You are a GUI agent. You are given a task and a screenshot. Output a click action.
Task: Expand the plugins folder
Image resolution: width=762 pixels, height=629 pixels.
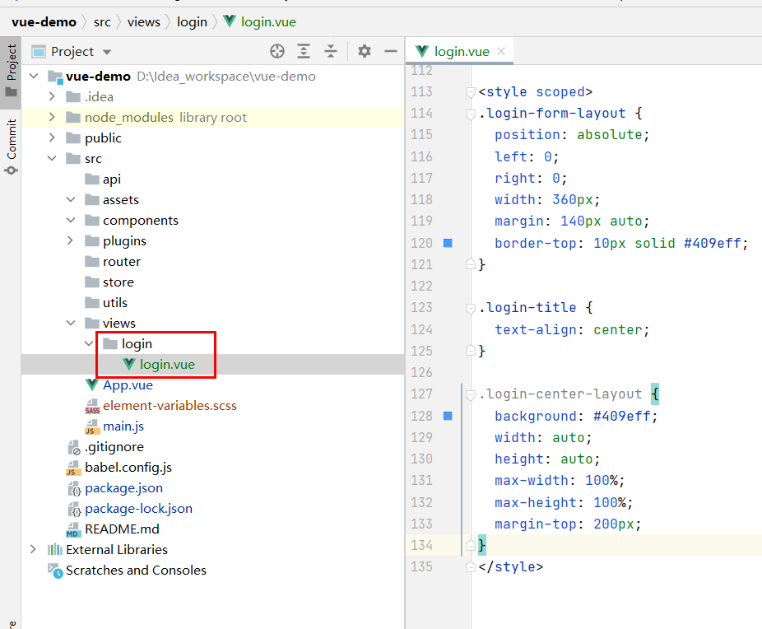click(71, 240)
